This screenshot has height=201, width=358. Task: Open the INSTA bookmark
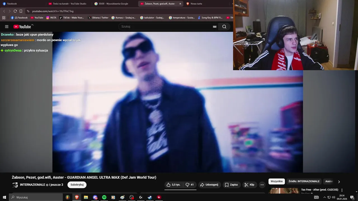[51, 18]
